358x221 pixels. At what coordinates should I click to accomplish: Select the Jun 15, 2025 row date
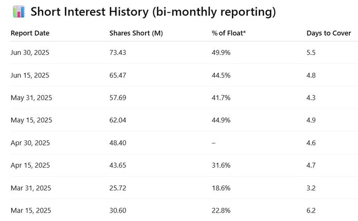30,75
